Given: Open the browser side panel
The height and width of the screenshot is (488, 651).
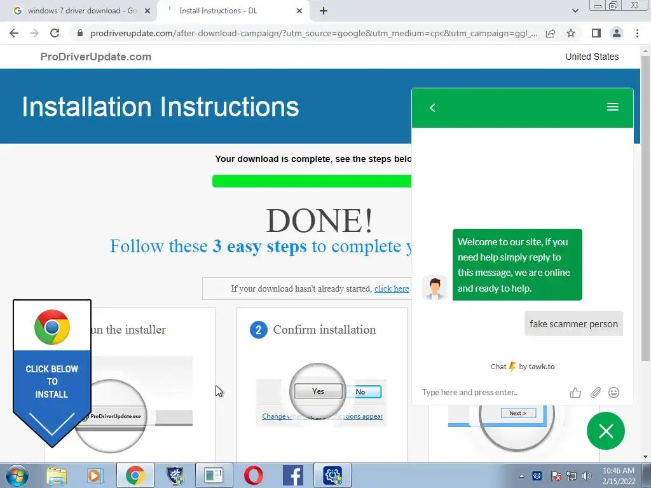Looking at the screenshot, I should coord(596,33).
